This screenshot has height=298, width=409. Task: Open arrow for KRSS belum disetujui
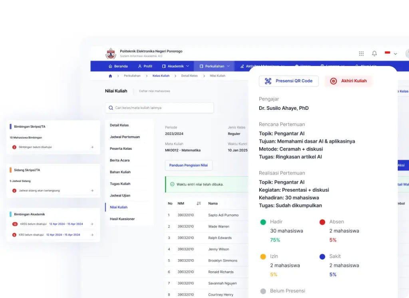pyautogui.click(x=92, y=224)
